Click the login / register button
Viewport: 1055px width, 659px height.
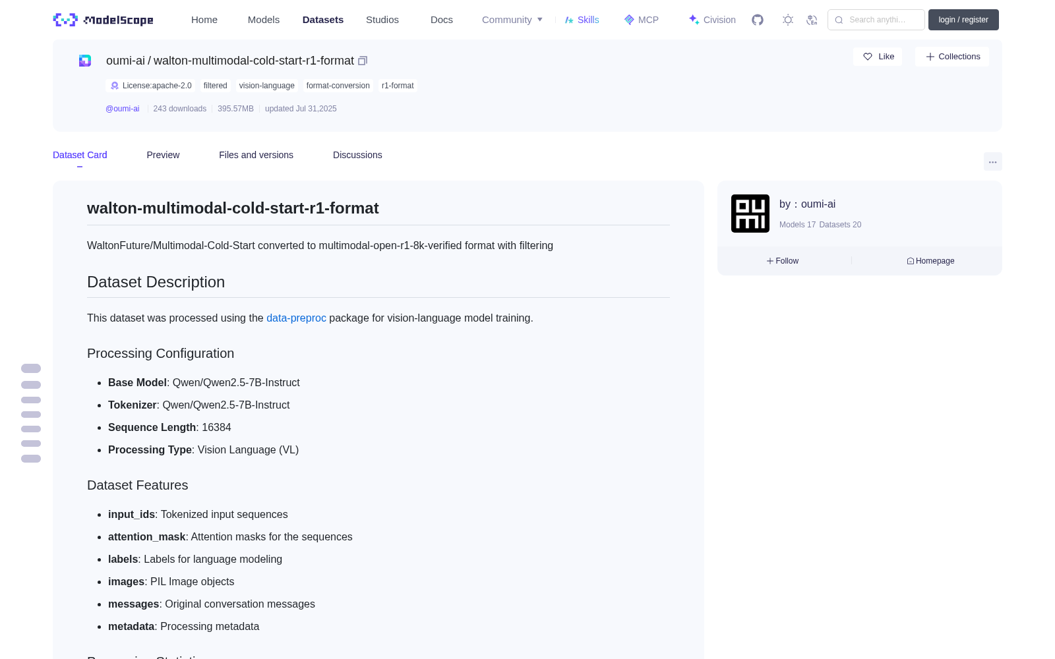pyautogui.click(x=963, y=20)
